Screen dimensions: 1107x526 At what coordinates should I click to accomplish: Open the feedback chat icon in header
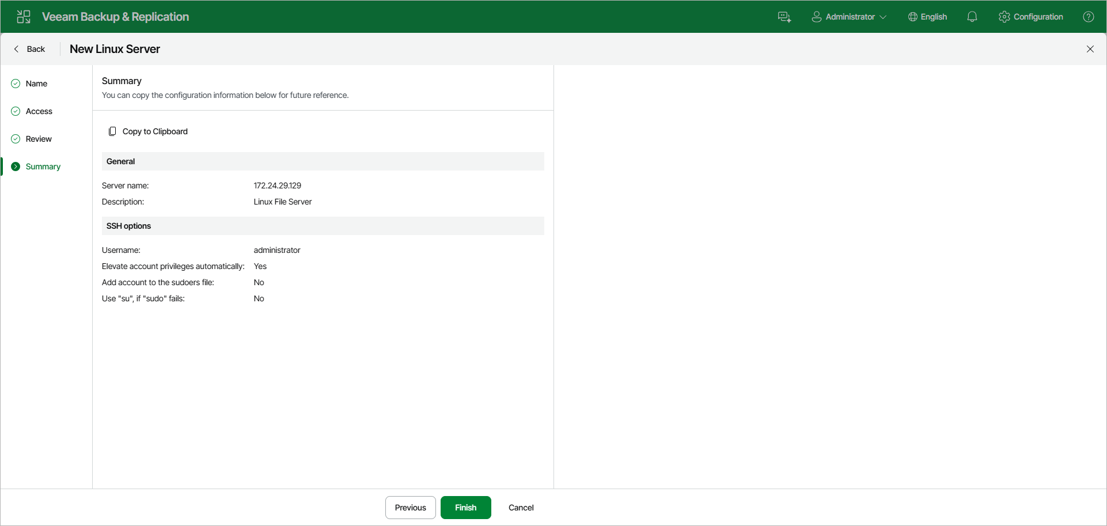(784, 17)
